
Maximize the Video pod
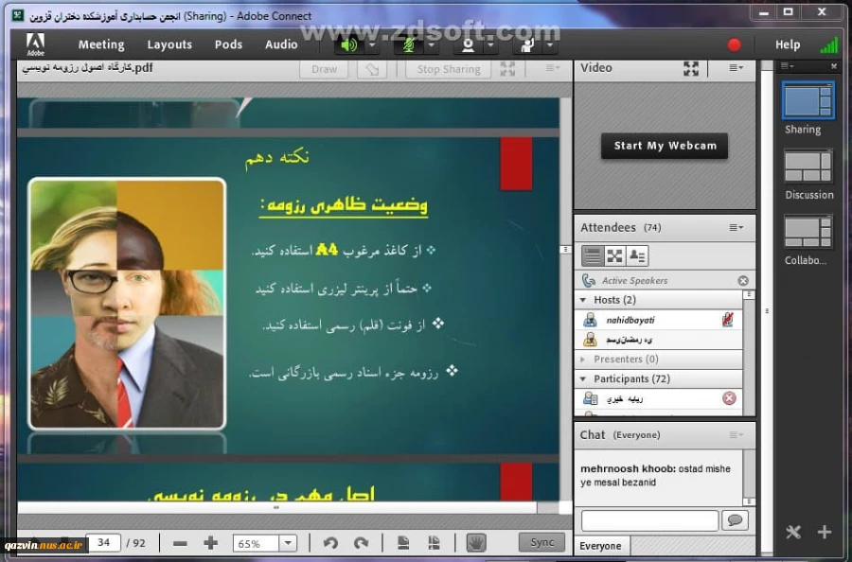[691, 68]
